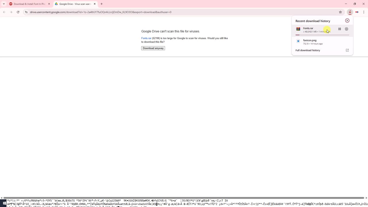Open favicon.png from download history

click(322, 42)
